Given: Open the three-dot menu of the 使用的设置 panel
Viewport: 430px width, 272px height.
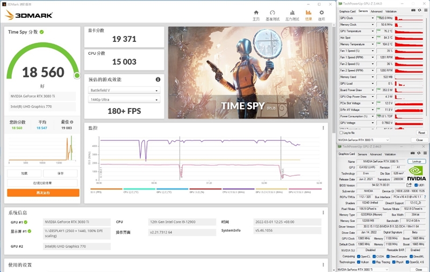Looking at the screenshot, I should (323, 264).
